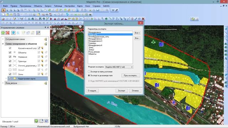Open the upper Все dropdown beside the table list
This screenshot has height=128, width=228.
click(137, 33)
